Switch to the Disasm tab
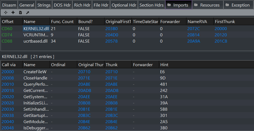This screenshot has height=131, width=254. coord(9,5)
